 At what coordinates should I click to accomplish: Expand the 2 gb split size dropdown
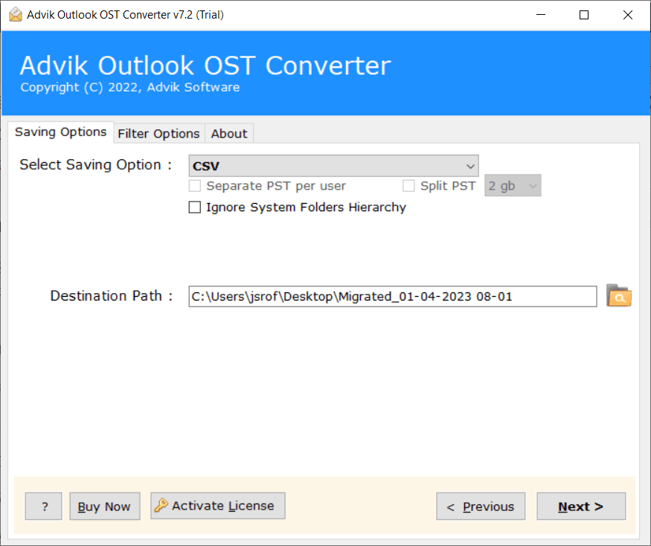click(513, 186)
